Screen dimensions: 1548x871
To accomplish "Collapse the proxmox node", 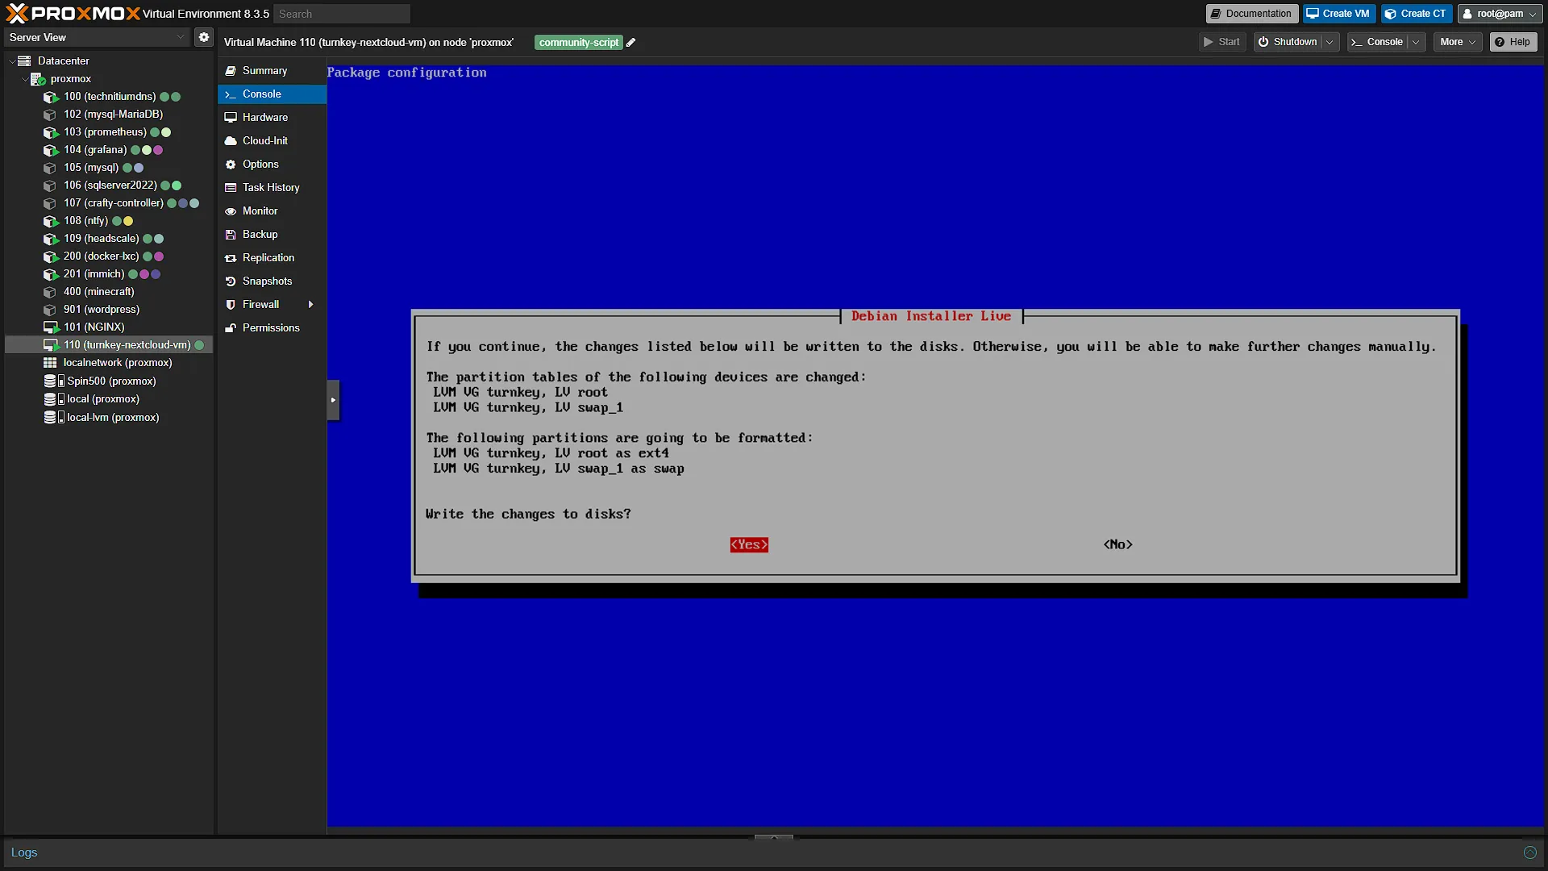I will tap(24, 79).
